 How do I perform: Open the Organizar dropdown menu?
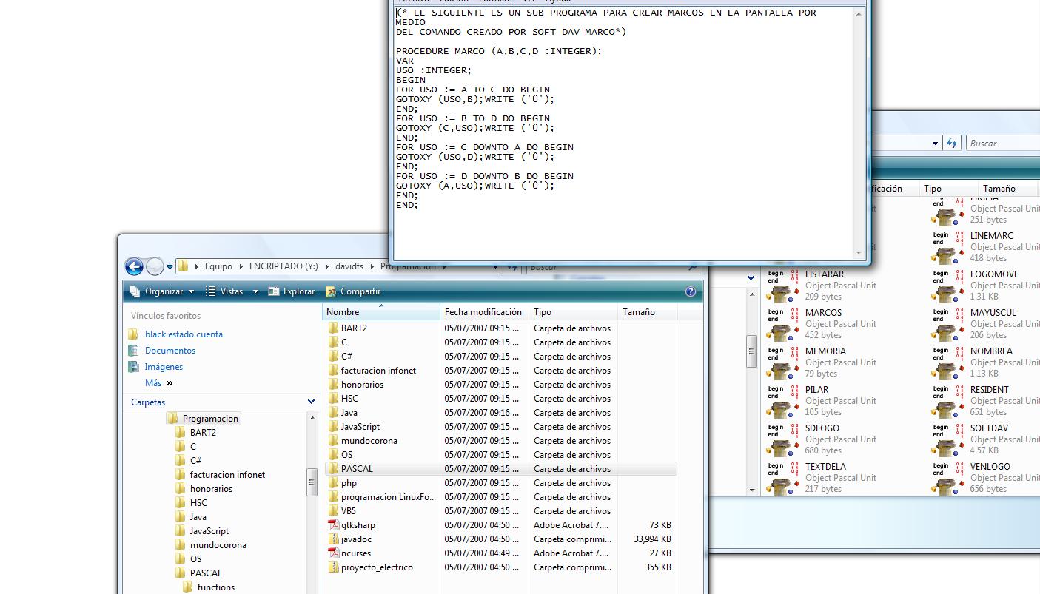tap(162, 291)
